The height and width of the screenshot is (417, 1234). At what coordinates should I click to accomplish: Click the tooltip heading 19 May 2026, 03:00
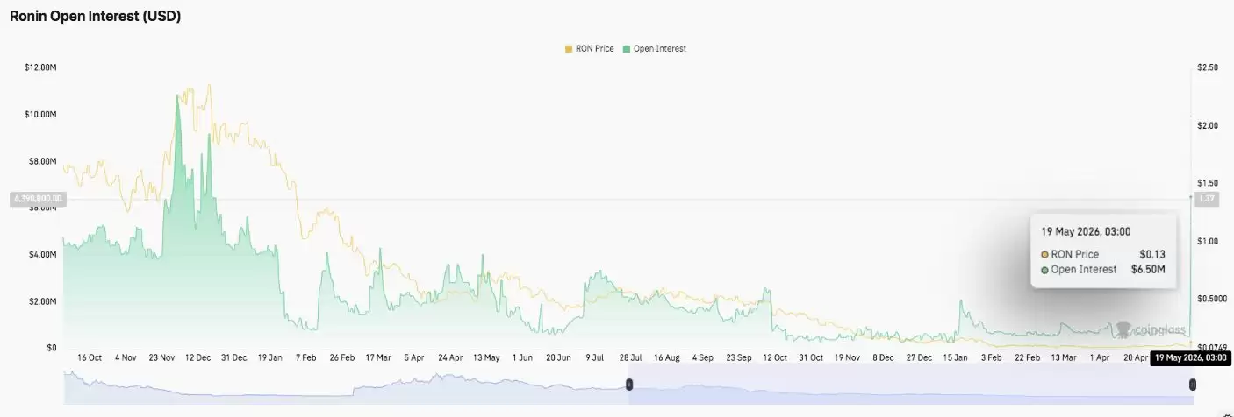[x=1086, y=231]
